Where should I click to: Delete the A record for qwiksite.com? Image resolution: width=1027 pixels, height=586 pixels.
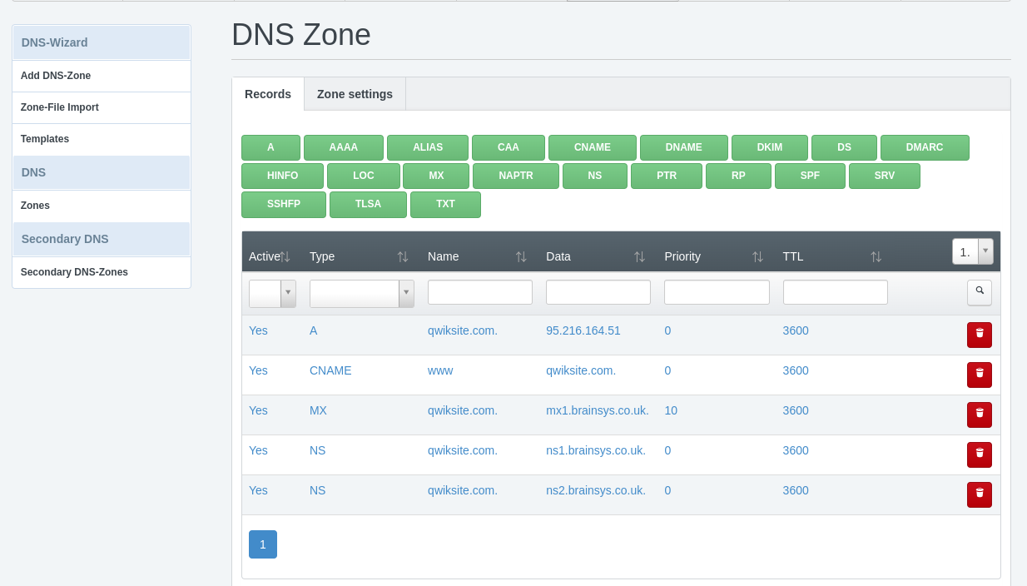[x=979, y=335]
